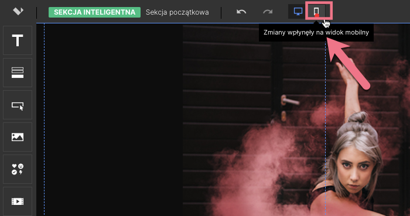Add a video element from sidebar
Image resolution: width=410 pixels, height=216 pixels.
click(18, 201)
